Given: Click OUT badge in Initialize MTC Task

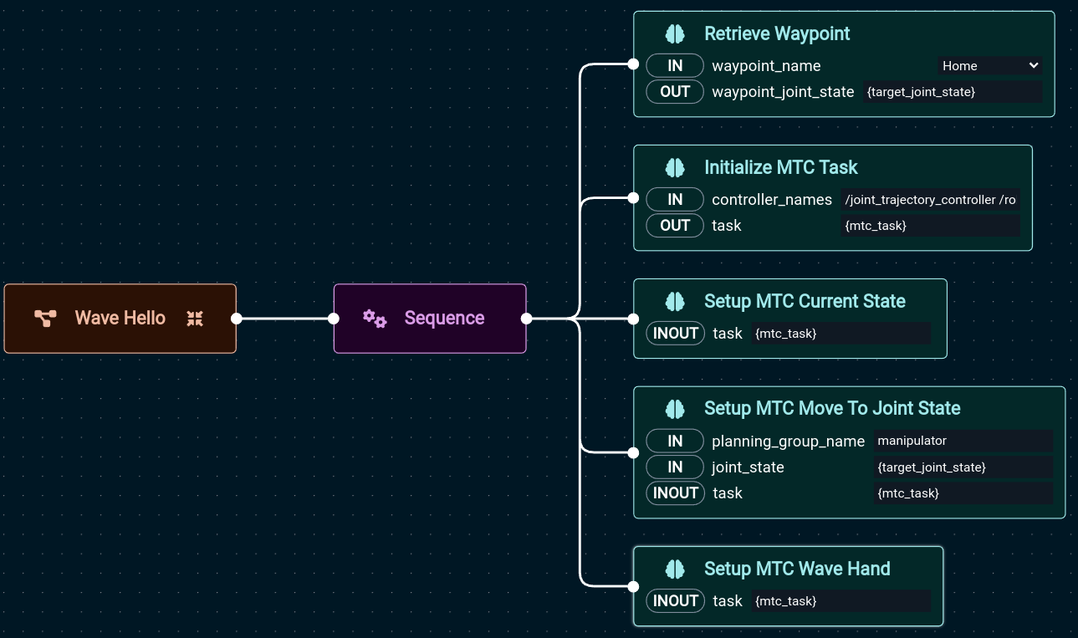Looking at the screenshot, I should coord(675,226).
